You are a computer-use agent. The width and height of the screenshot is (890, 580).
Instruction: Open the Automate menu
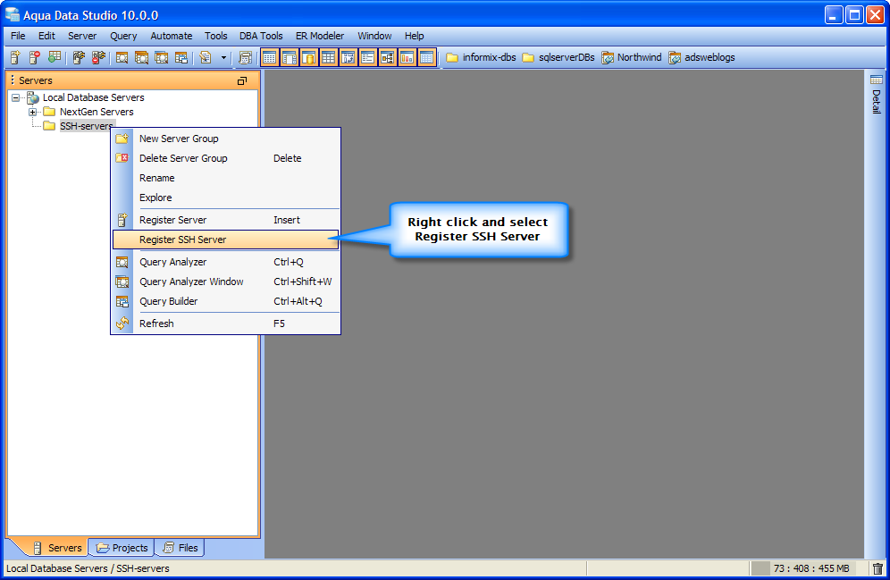tap(172, 36)
